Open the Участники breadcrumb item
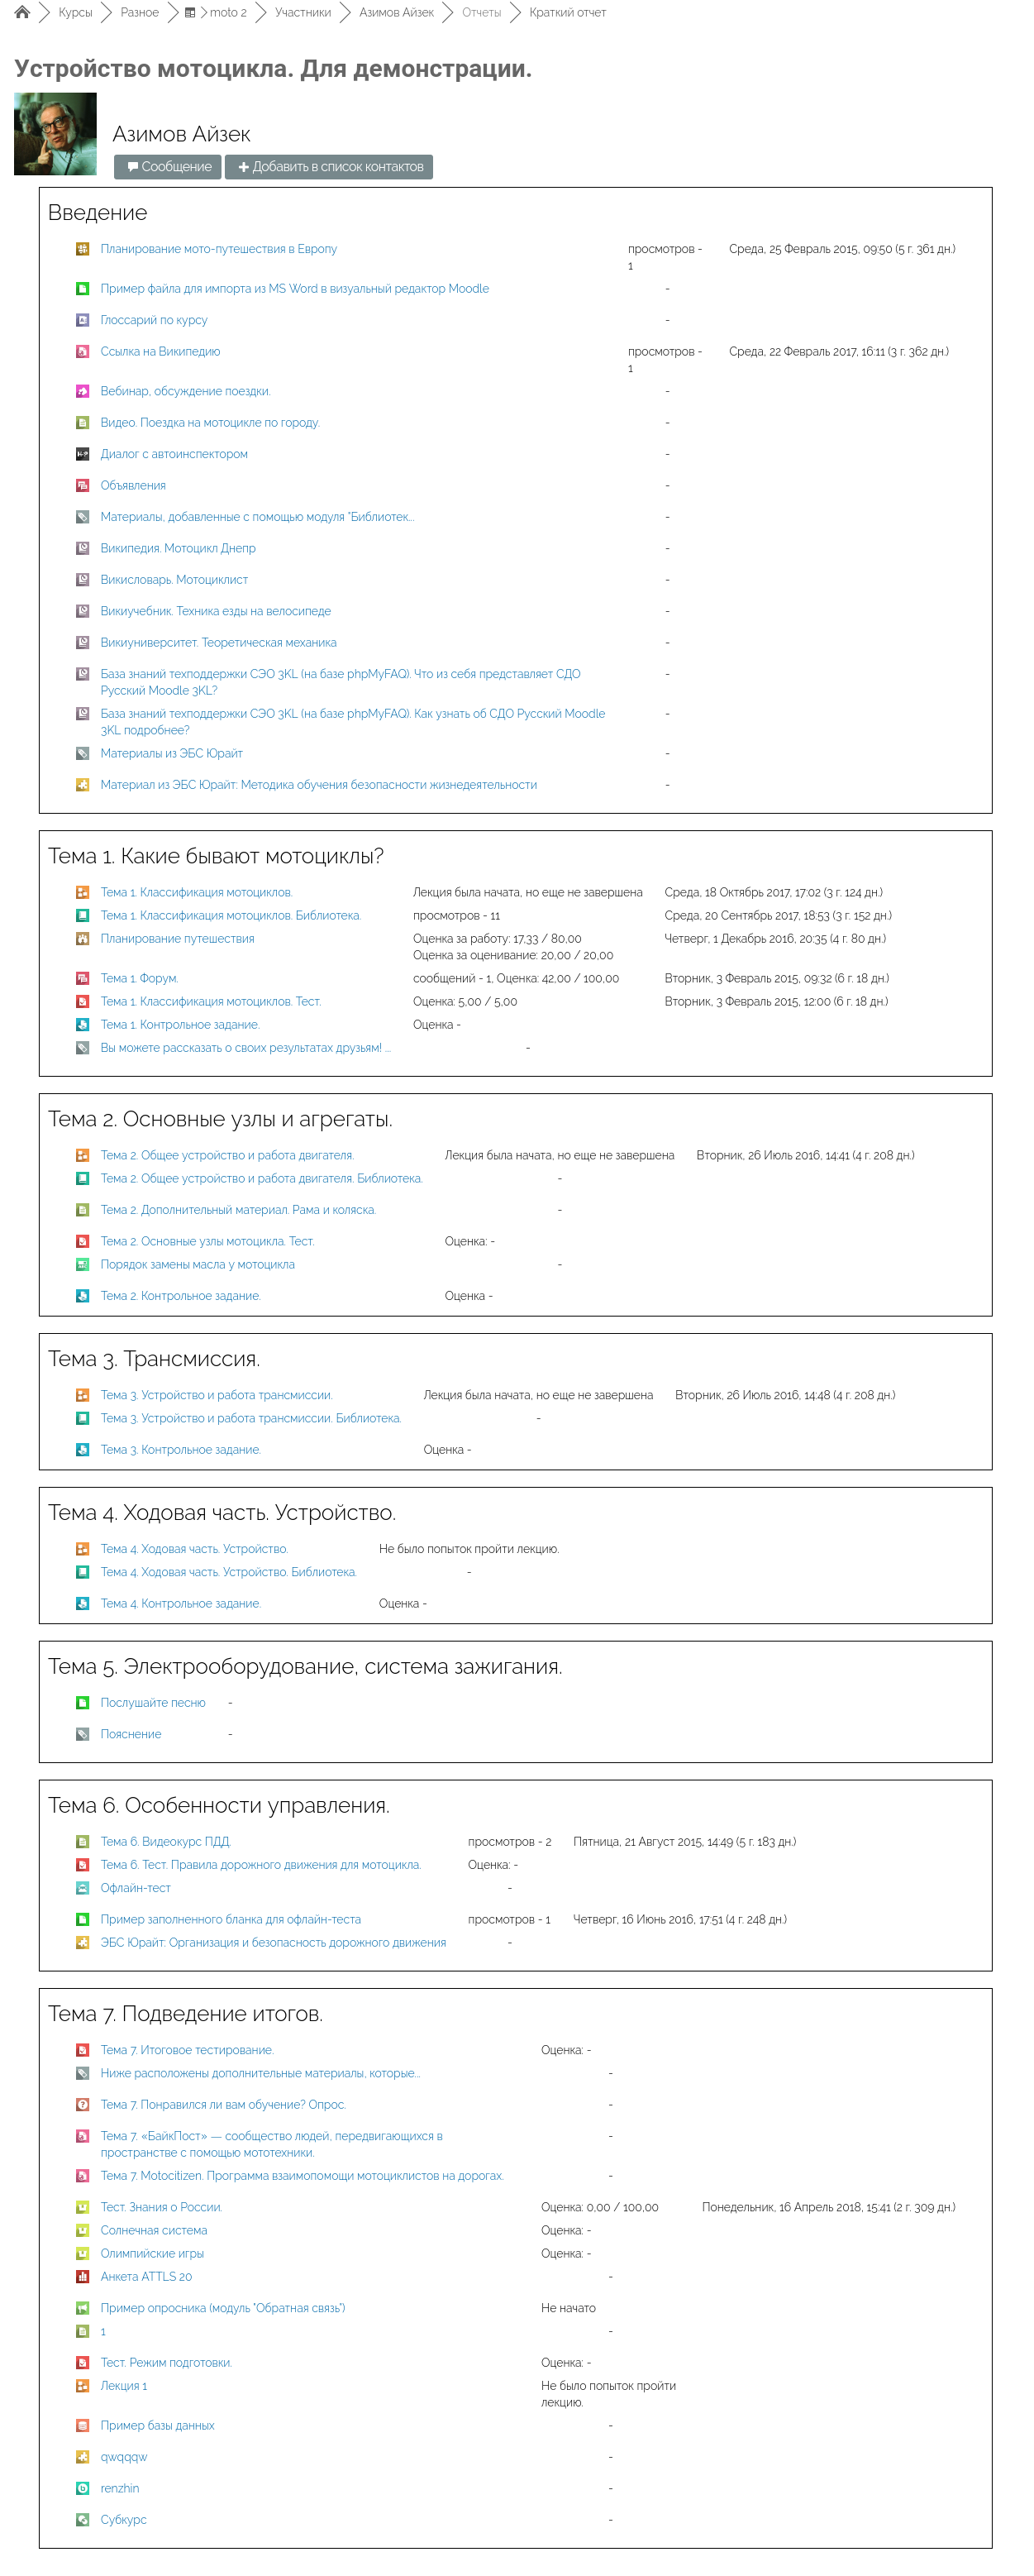This screenshot has width=1034, height=2576. click(x=303, y=13)
